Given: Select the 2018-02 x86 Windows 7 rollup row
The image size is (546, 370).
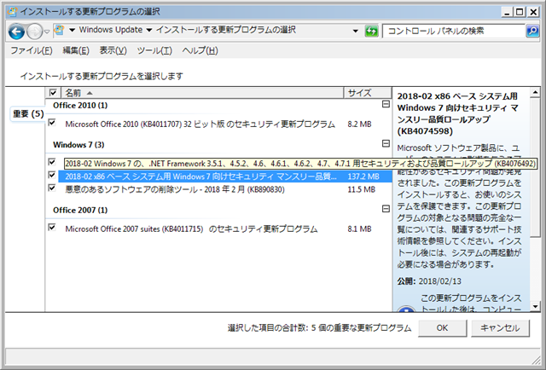Looking at the screenshot, I should pyautogui.click(x=218, y=176).
